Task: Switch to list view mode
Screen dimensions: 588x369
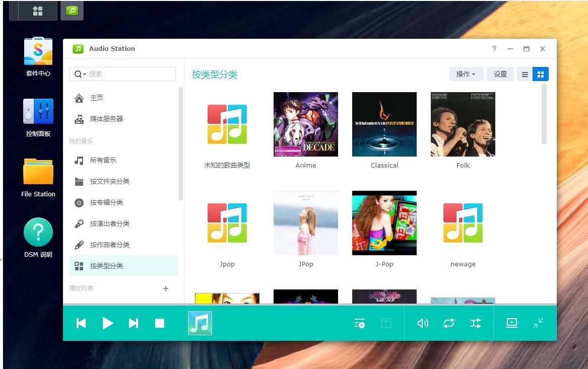Action: (x=525, y=73)
